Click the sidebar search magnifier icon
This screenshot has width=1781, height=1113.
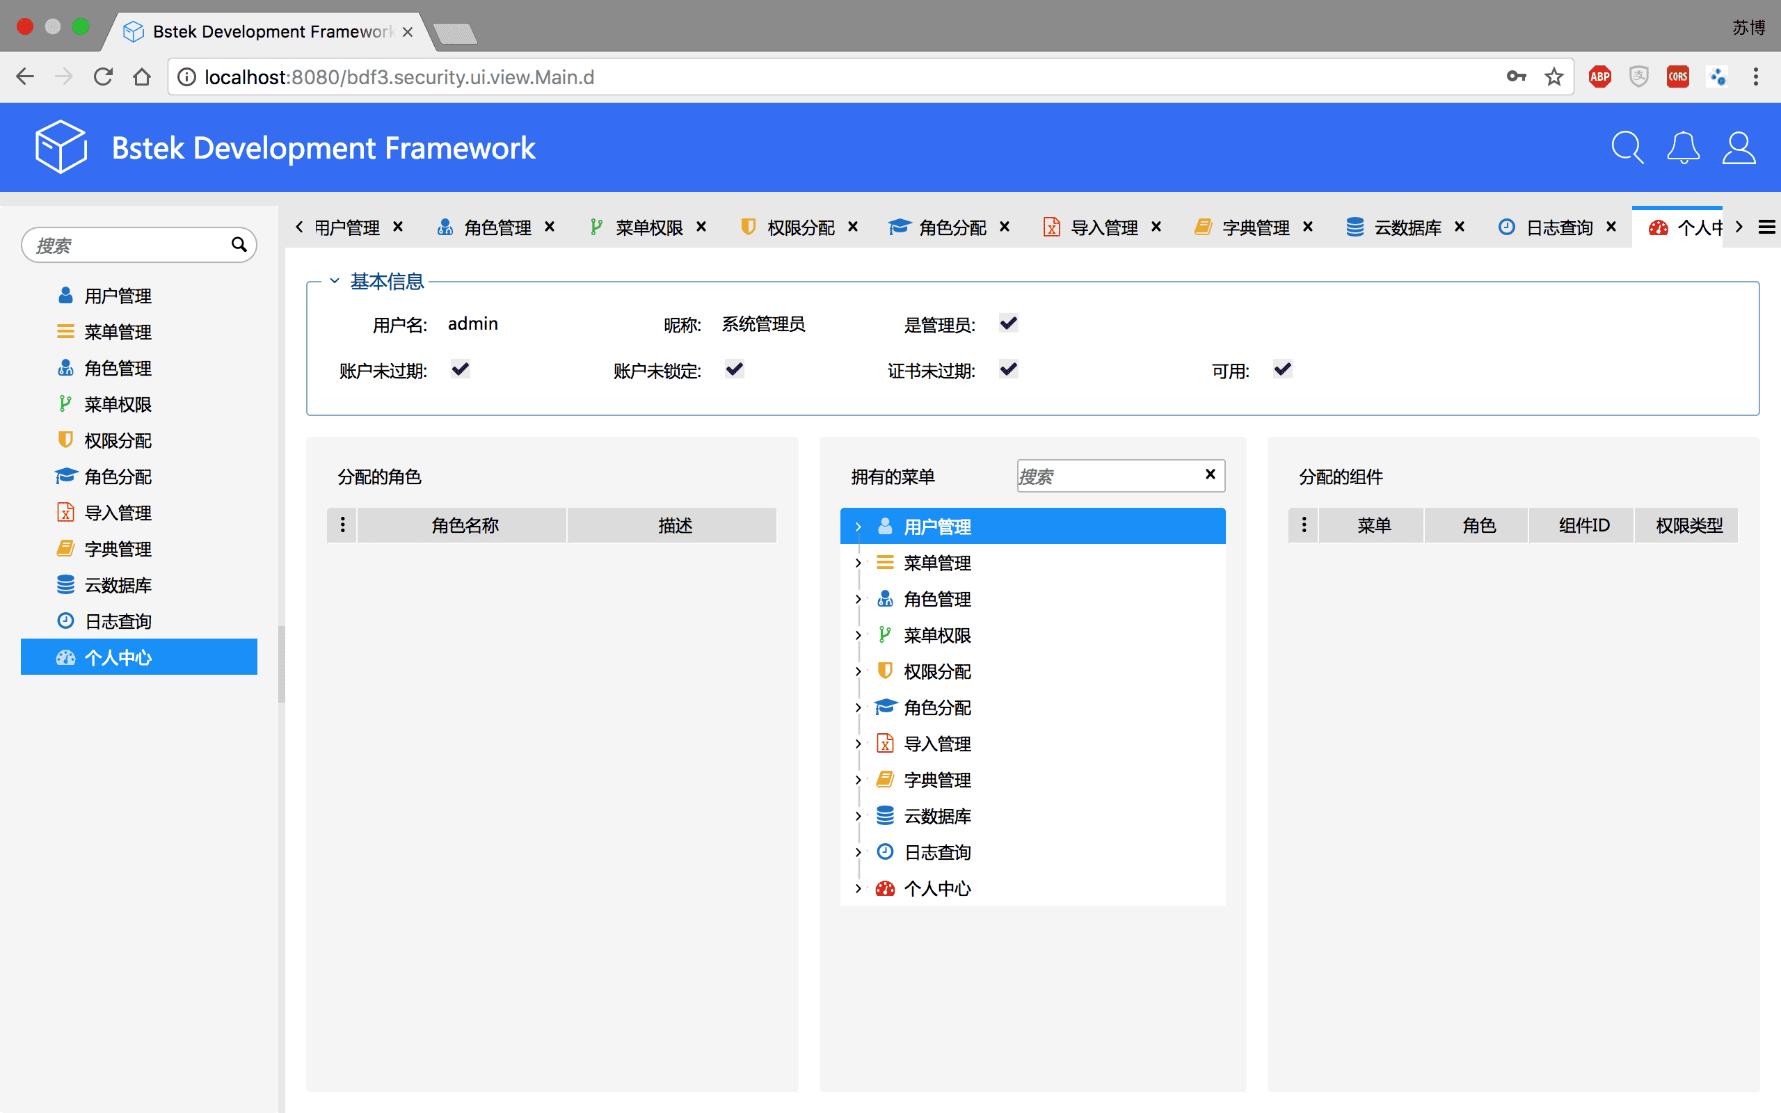point(239,244)
